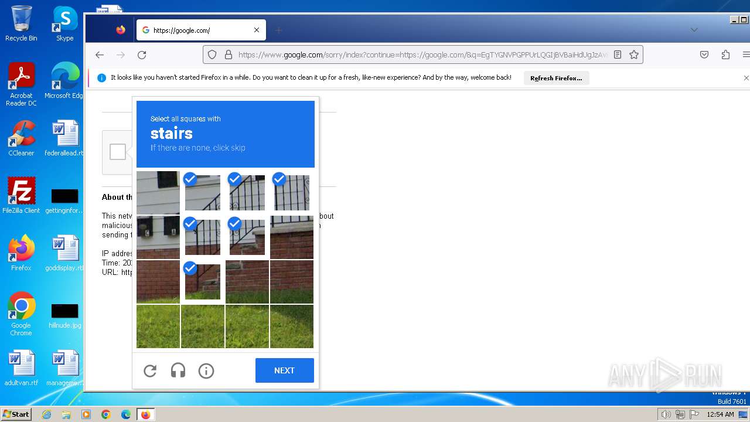
Task: Open hillnude.jpg file on desktop
Action: (x=64, y=315)
